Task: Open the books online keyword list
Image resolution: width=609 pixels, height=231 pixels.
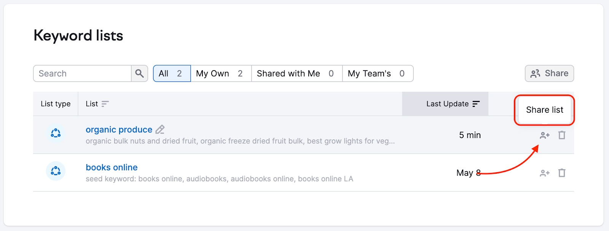Action: pos(111,167)
